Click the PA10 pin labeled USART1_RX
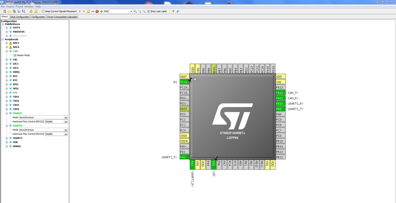 [x=281, y=103]
